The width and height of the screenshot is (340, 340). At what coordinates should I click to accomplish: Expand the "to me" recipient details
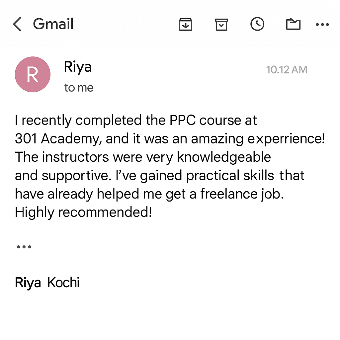point(79,88)
